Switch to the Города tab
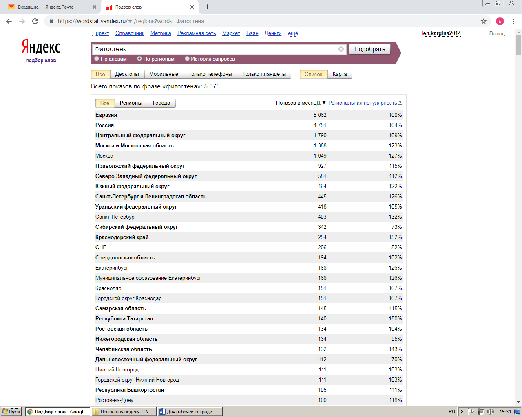The image size is (522, 417). [161, 103]
